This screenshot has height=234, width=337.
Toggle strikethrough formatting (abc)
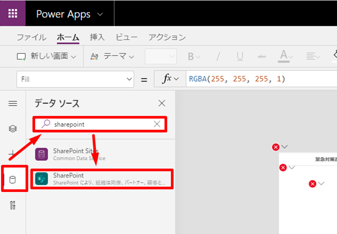tap(262, 57)
